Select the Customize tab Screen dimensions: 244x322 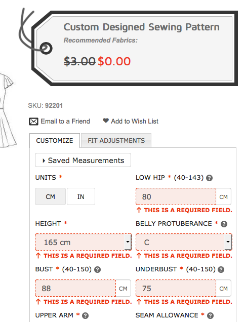coord(55,140)
